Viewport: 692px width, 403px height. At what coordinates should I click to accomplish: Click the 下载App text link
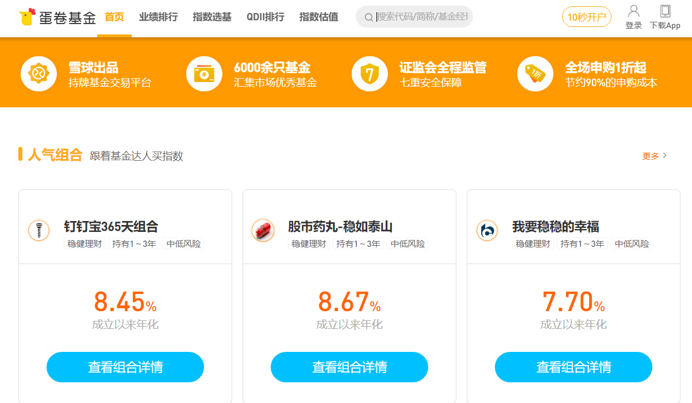tap(665, 25)
